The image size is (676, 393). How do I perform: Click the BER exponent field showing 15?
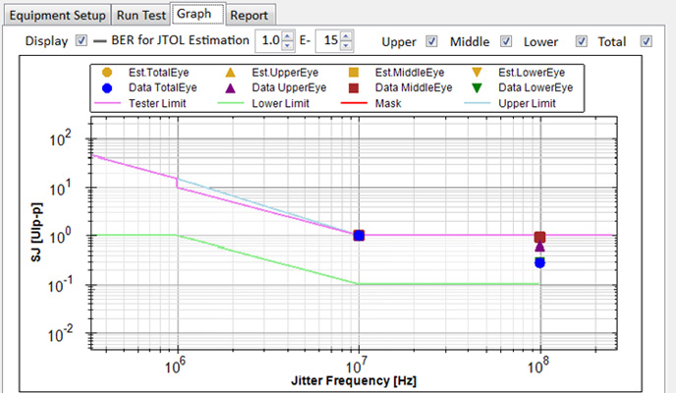click(x=329, y=41)
